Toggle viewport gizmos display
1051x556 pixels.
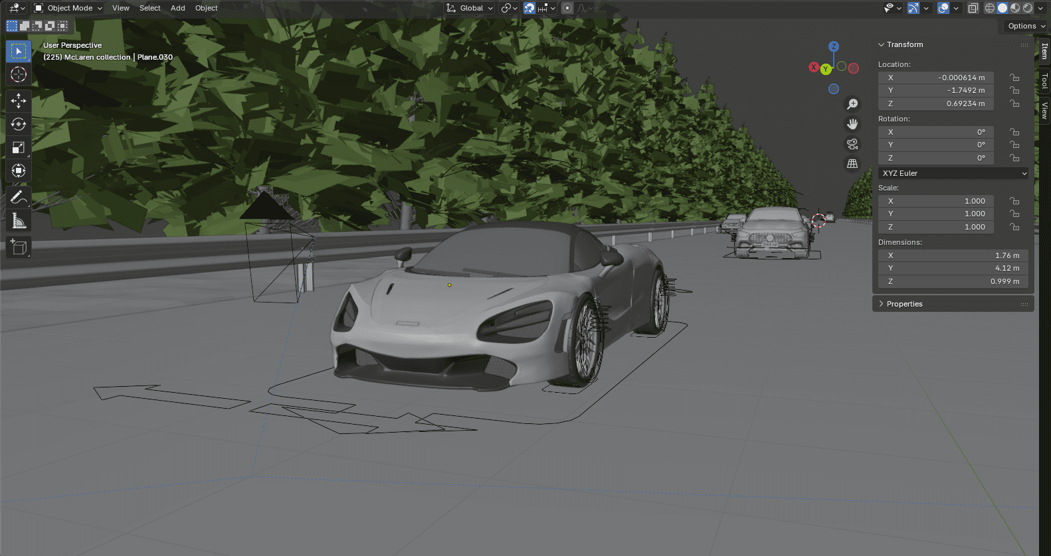click(x=913, y=8)
